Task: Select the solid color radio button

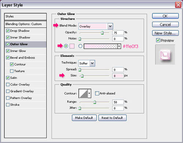Action: 66,46
